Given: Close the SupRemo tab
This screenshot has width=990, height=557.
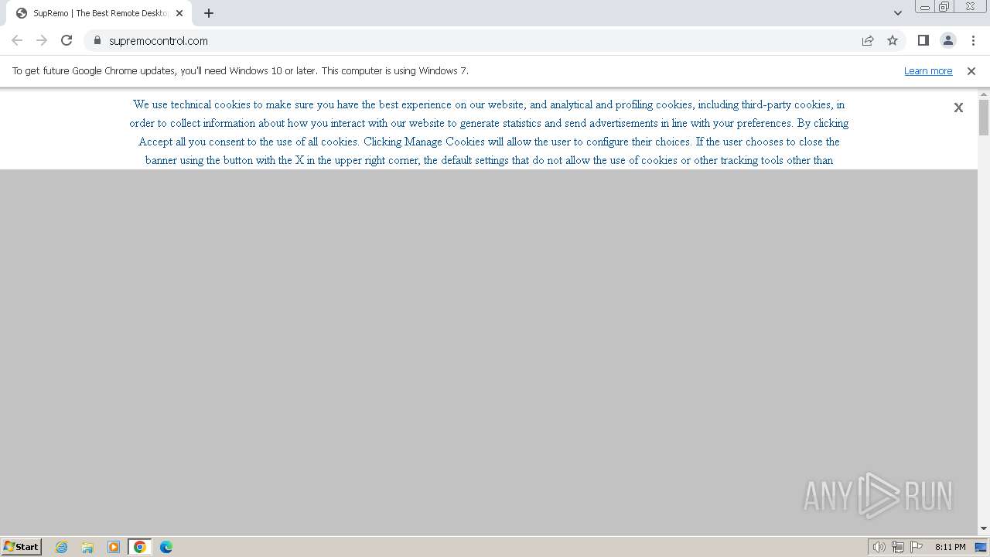Looking at the screenshot, I should pyautogui.click(x=179, y=13).
